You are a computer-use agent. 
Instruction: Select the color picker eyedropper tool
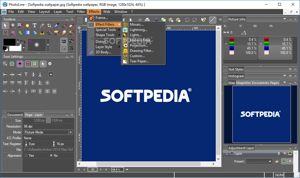pos(56,25)
